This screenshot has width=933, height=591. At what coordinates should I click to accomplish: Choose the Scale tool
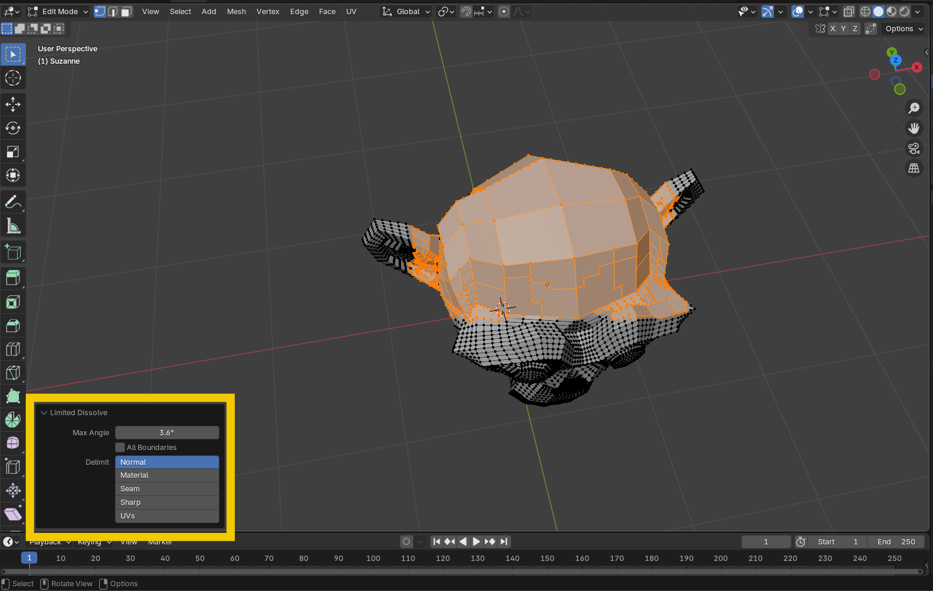coord(13,152)
